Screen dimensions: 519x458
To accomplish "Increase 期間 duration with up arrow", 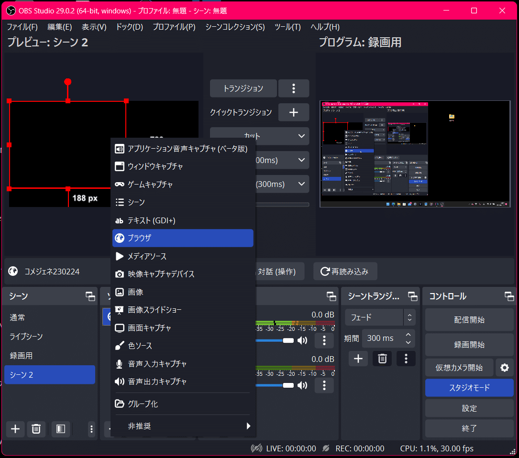I will 408,335.
